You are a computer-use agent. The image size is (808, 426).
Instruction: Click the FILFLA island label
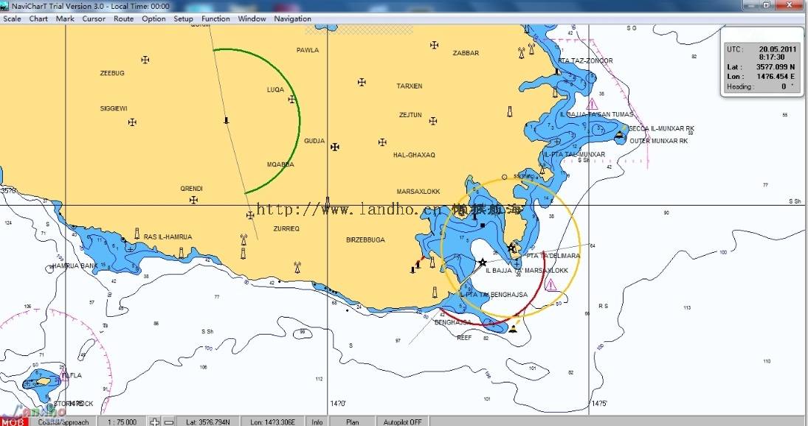[72, 375]
